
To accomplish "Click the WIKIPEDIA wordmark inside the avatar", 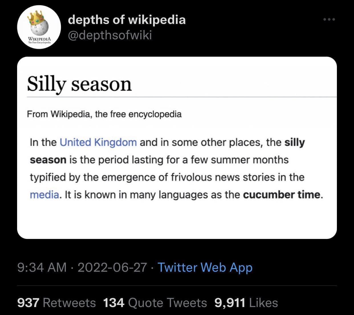I will 39,38.
